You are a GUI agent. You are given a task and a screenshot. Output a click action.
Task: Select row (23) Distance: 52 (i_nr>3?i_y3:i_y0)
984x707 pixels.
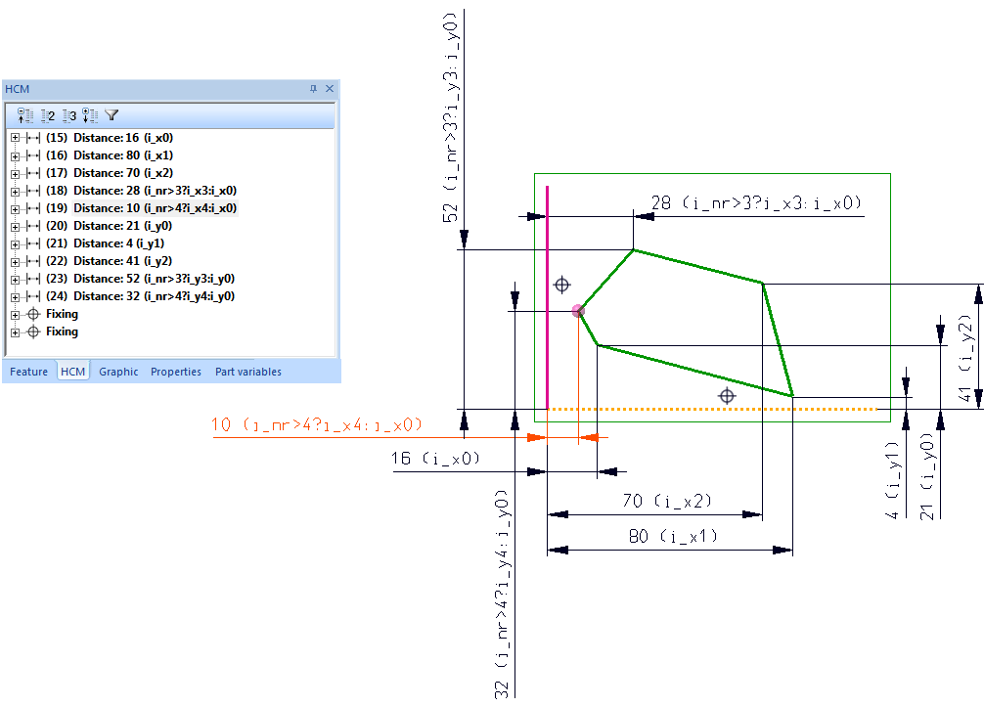(140, 278)
